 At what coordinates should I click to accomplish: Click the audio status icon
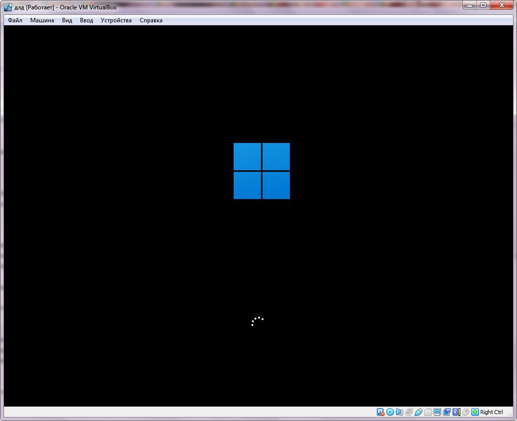[x=399, y=412]
